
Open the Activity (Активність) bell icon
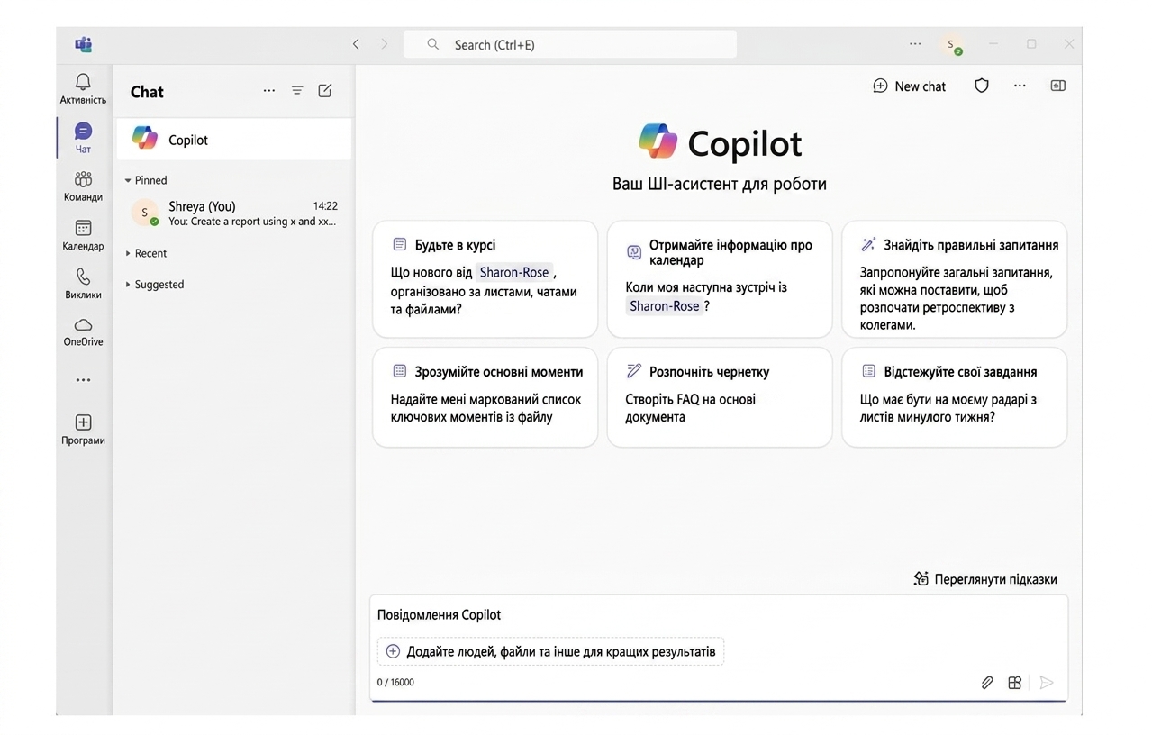point(83,83)
